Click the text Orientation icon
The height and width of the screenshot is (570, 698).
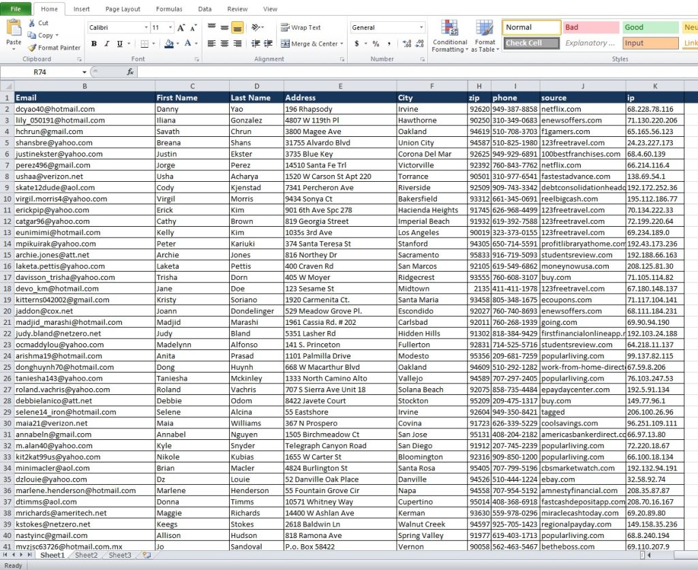click(x=256, y=27)
